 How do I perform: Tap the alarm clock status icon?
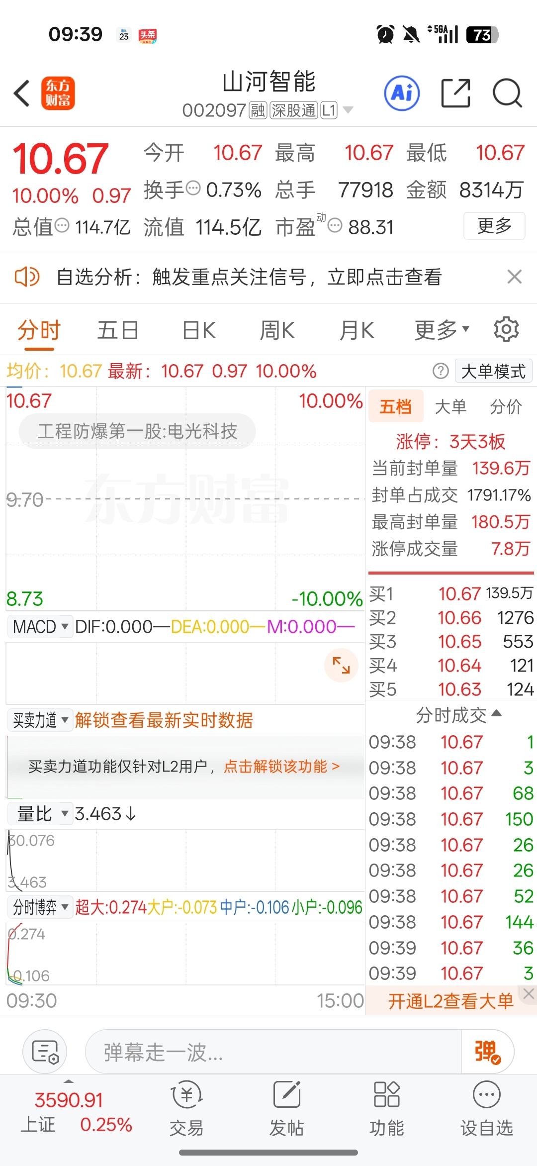(x=385, y=34)
